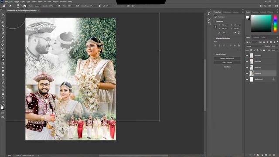279x157 pixels.
Task: Select the Clone Stamp tool
Action: [3, 52]
